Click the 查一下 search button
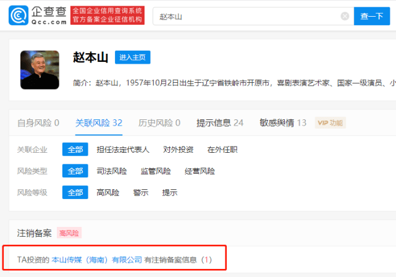The width and height of the screenshot is (396, 277). tap(371, 16)
